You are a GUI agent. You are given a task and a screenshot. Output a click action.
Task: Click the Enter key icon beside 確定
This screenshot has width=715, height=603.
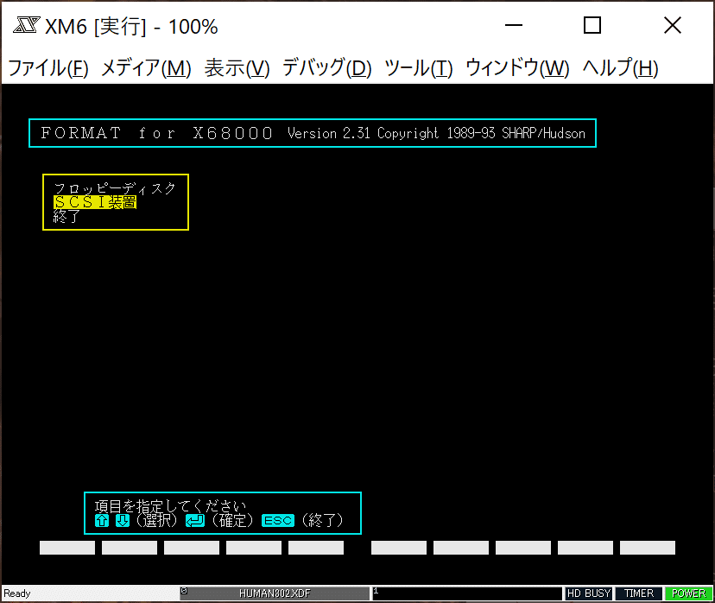195,520
